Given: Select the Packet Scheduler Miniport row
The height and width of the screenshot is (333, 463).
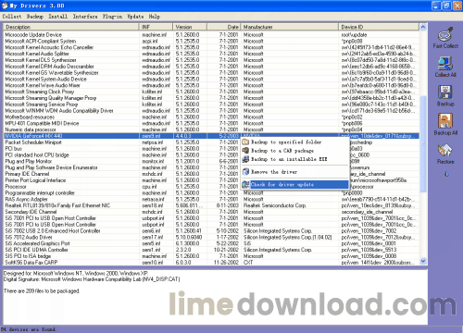Looking at the screenshot, I should pyautogui.click(x=211, y=142).
